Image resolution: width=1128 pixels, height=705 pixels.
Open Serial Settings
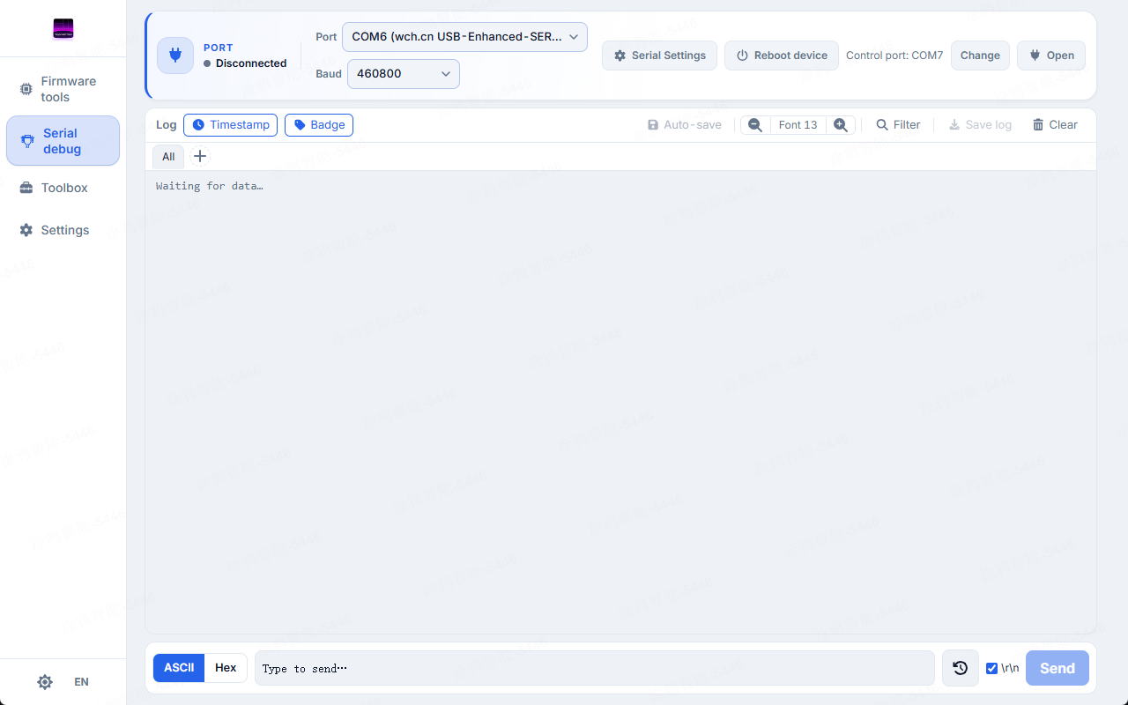pos(660,56)
